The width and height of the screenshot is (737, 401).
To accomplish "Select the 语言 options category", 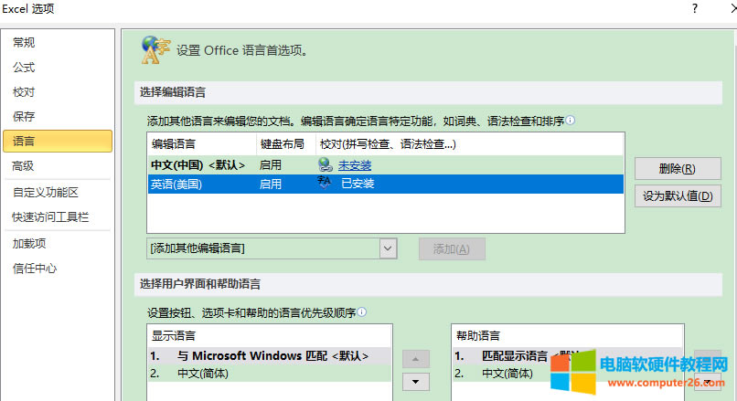I will 58,141.
